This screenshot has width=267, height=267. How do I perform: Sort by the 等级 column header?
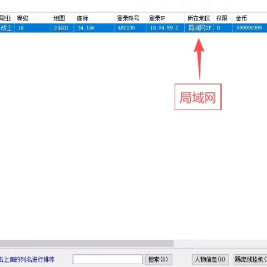32,18
